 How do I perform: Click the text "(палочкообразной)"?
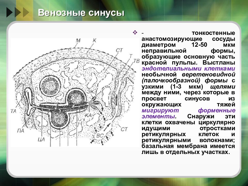[171, 81]
